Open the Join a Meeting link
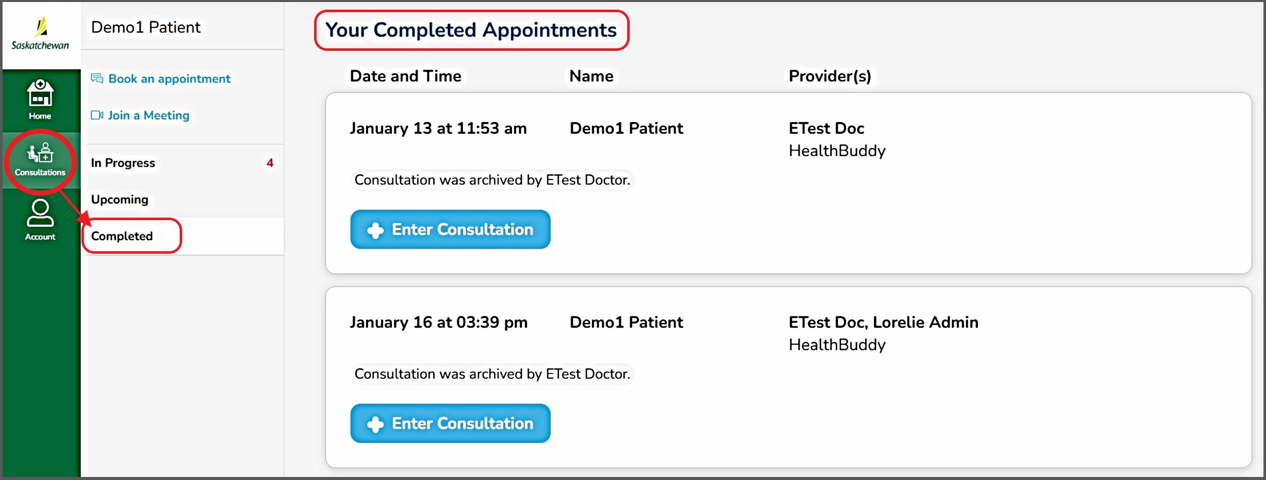 click(148, 115)
